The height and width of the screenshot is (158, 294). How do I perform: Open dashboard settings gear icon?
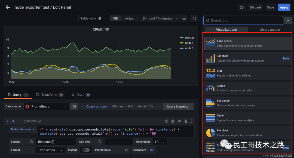(x=242, y=8)
